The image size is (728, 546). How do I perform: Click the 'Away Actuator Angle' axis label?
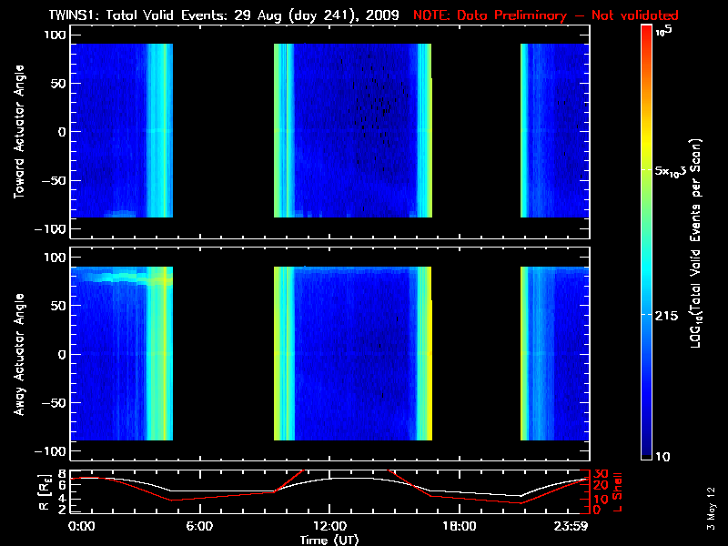coord(19,354)
